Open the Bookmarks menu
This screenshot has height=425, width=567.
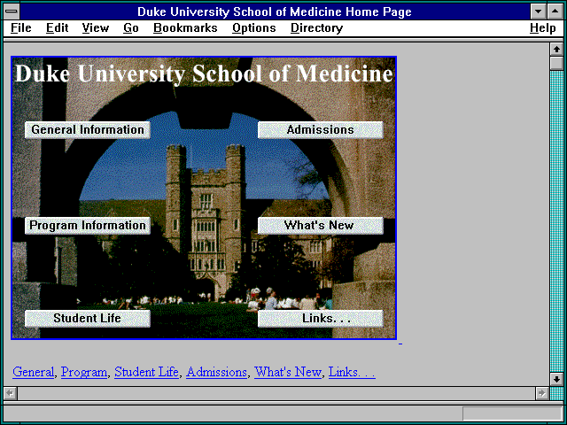185,28
